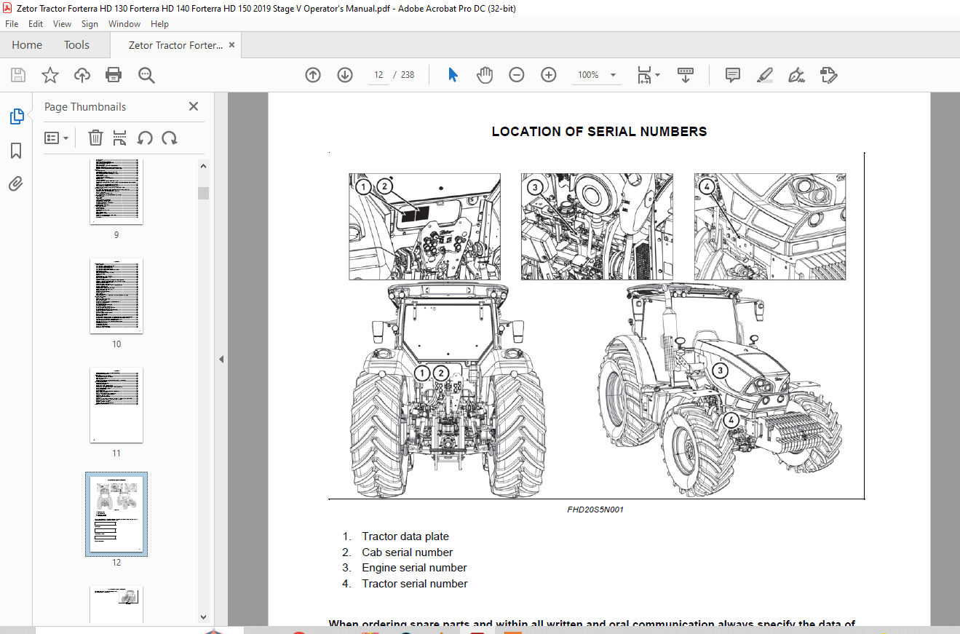Screen dimensions: 960x634
Task: Switch to the Tools tab
Action: 76,45
